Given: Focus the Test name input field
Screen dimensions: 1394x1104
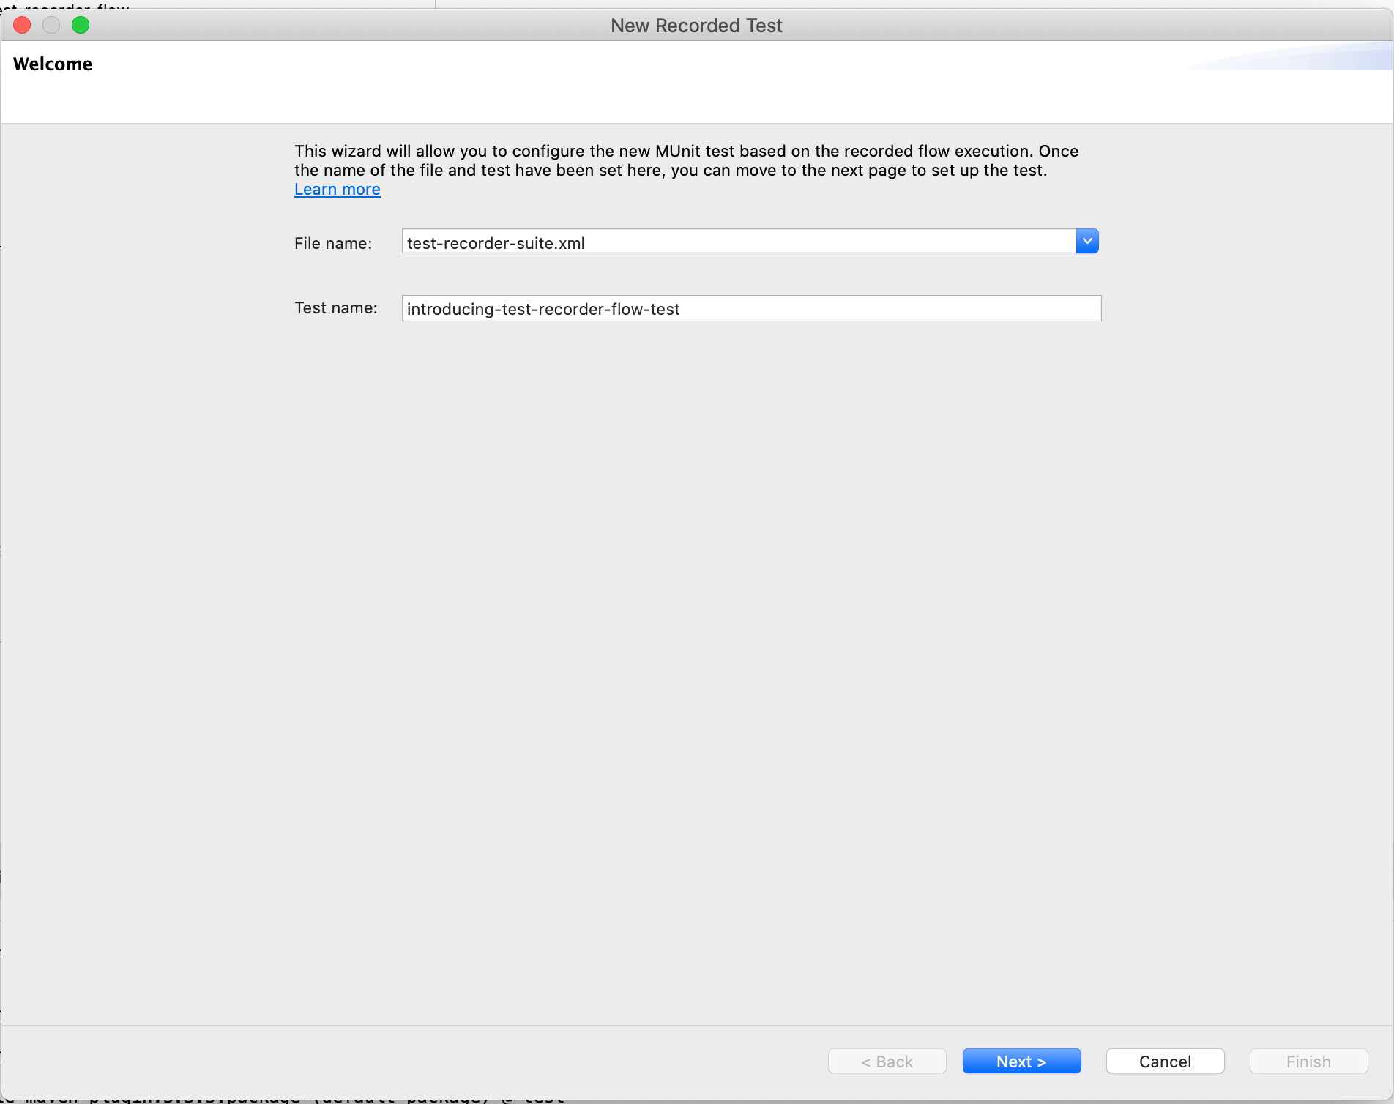Looking at the screenshot, I should pyautogui.click(x=750, y=309).
